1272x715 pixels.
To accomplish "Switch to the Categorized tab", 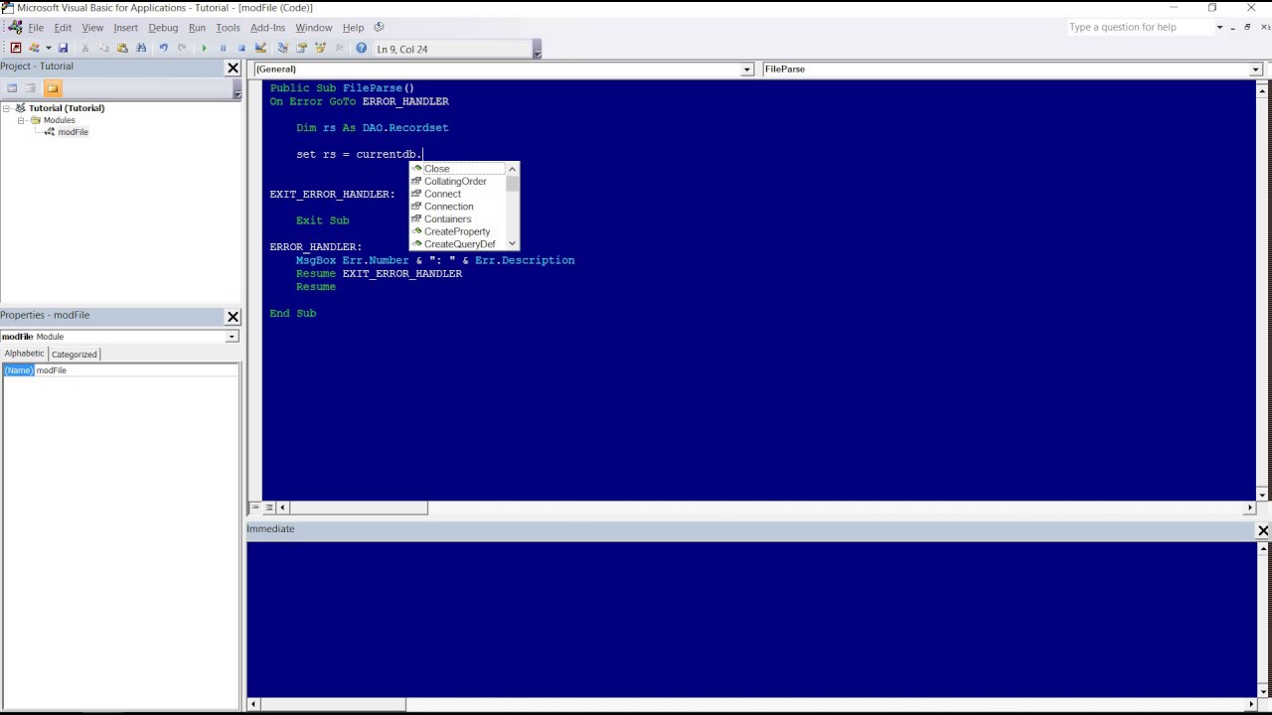I will pos(75,355).
